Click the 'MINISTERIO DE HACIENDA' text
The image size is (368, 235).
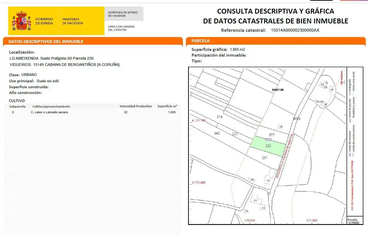(x=73, y=21)
